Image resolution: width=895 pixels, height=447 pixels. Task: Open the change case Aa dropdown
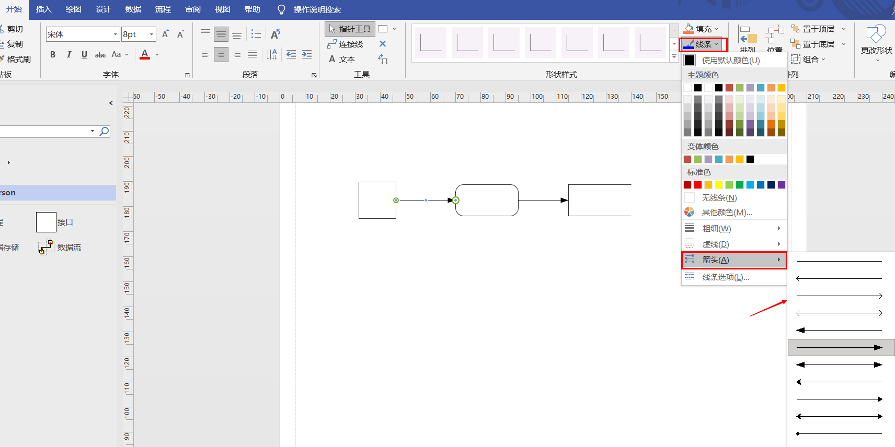[120, 54]
